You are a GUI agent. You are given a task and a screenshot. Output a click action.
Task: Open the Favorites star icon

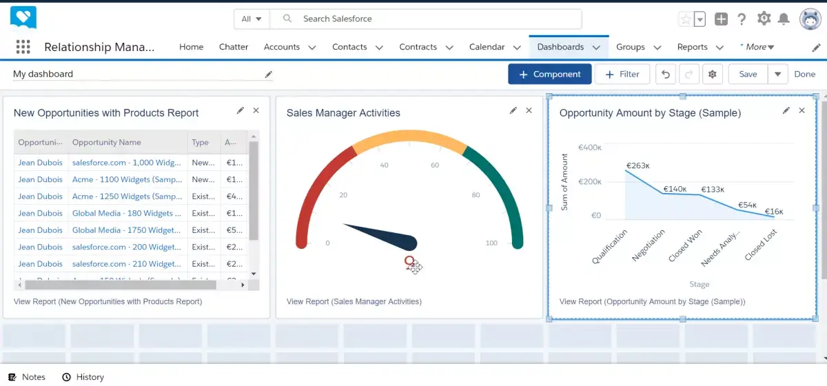click(686, 19)
